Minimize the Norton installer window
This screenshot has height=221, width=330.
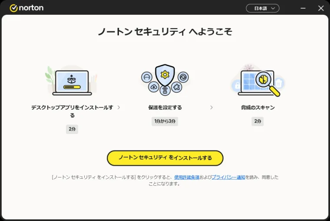coord(303,8)
